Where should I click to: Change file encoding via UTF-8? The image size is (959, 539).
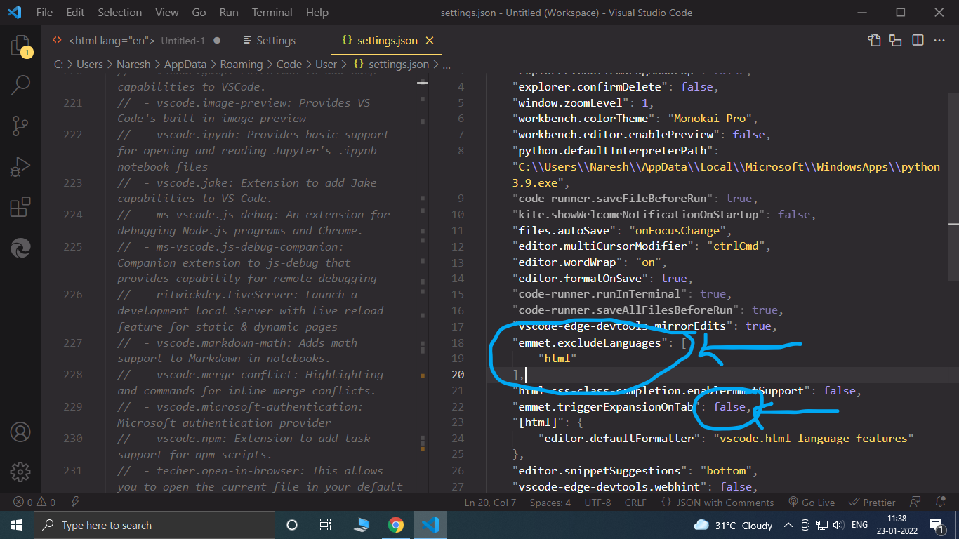point(597,503)
